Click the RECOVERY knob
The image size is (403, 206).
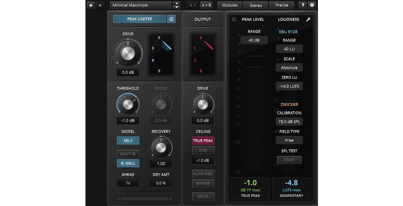point(161,148)
